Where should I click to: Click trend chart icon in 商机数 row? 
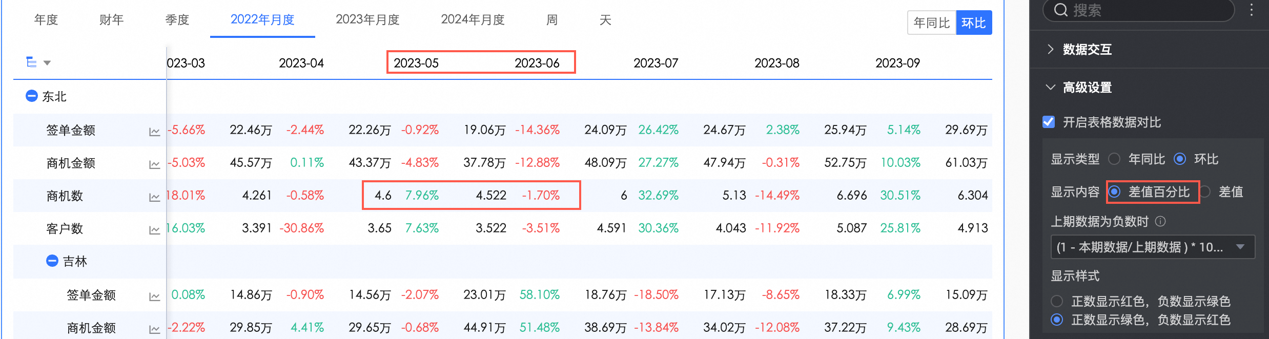(154, 197)
